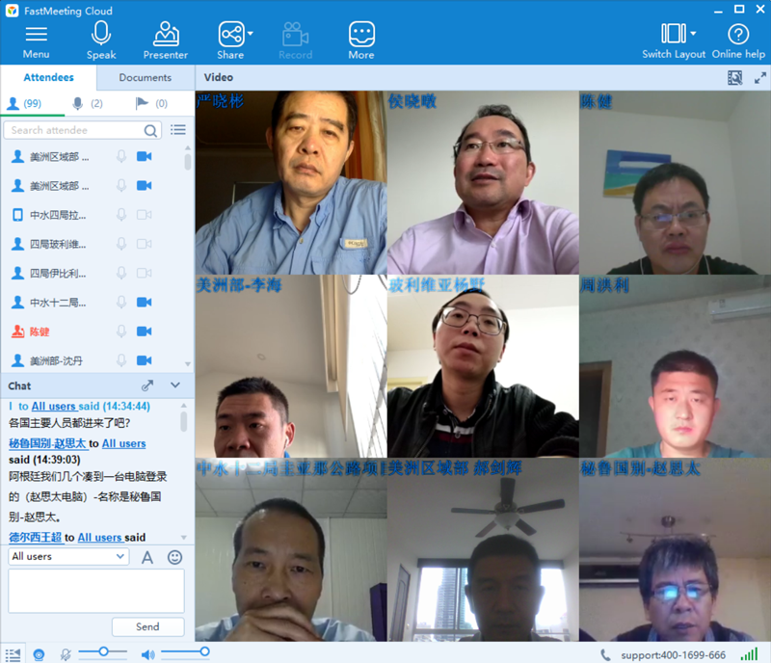Screen dimensions: 771x663
Task: Open Online help
Action: click(737, 37)
